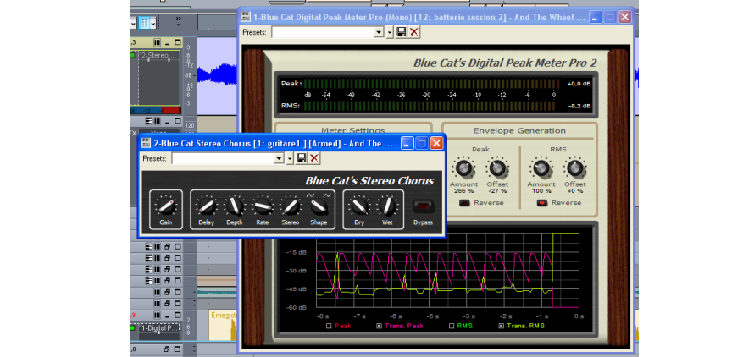Viewport: 754px width, 357px height.
Task: Uncheck the Trans. Peak curve checkbox
Action: pos(379,326)
